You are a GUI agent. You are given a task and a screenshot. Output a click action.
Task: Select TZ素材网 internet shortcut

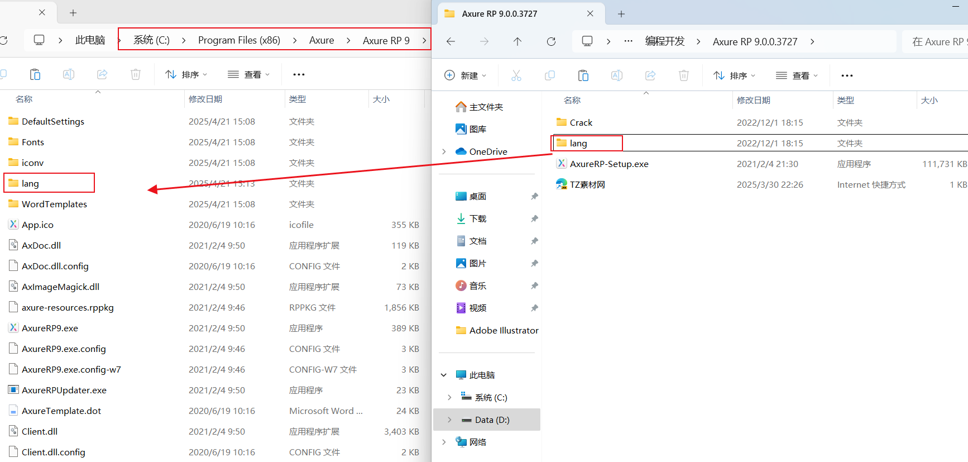pos(587,184)
